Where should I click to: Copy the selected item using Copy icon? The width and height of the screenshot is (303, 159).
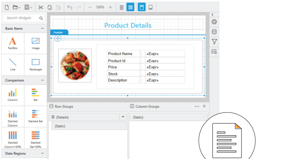[x=50, y=7]
